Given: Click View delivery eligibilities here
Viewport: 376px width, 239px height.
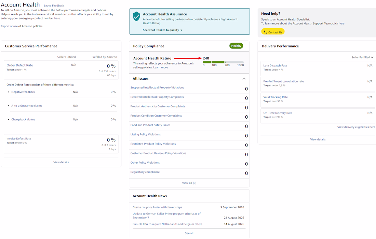Looking at the screenshot, I should pos(356,127).
